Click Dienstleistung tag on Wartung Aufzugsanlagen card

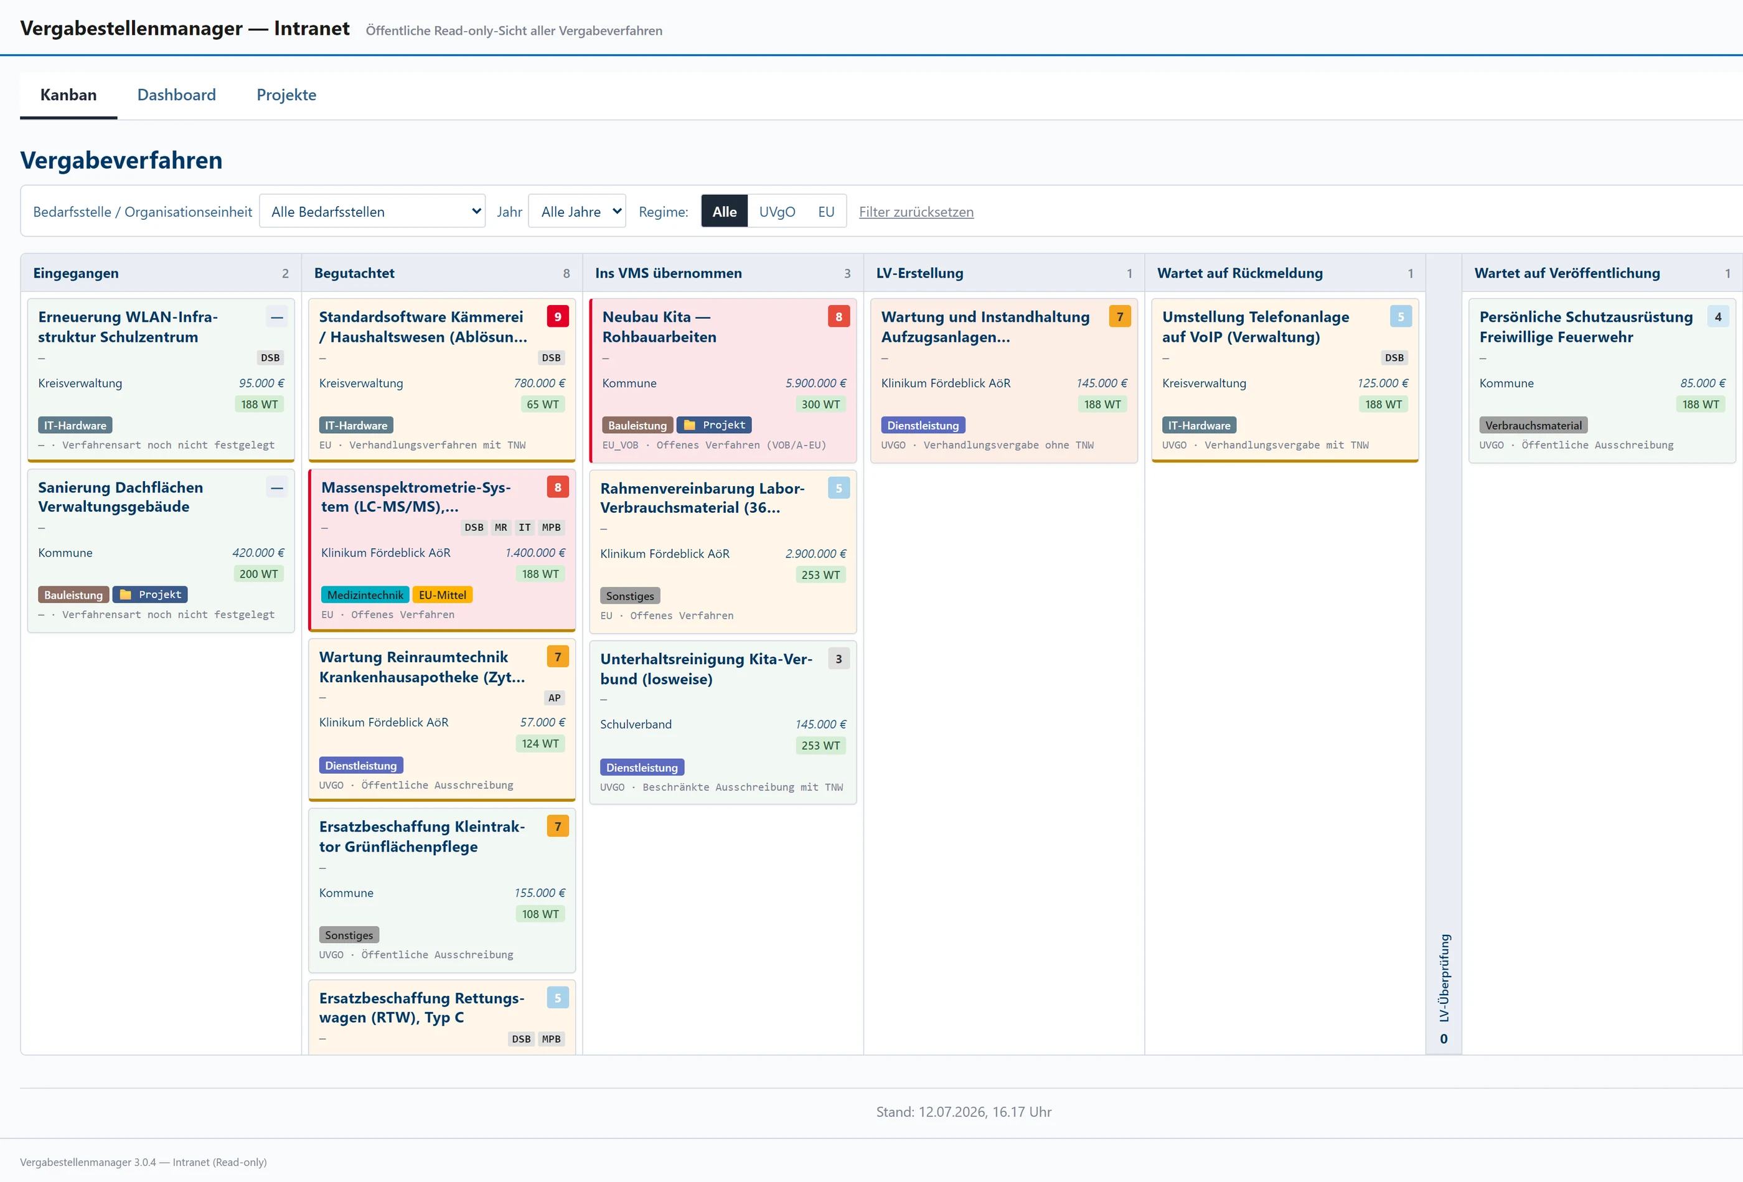923,425
